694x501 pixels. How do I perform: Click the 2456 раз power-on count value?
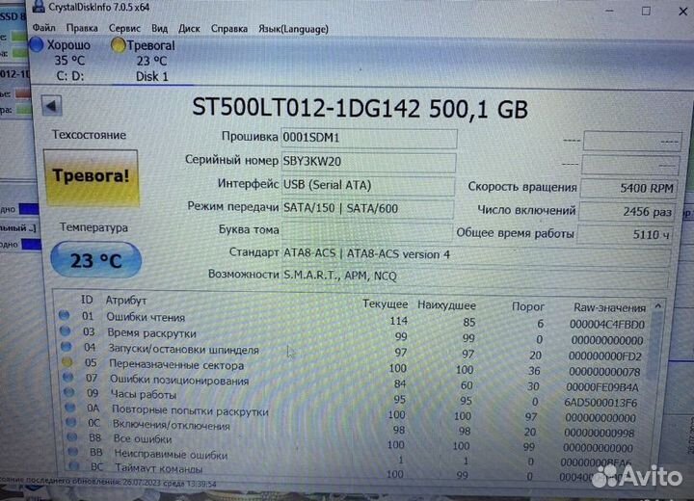[x=627, y=212]
